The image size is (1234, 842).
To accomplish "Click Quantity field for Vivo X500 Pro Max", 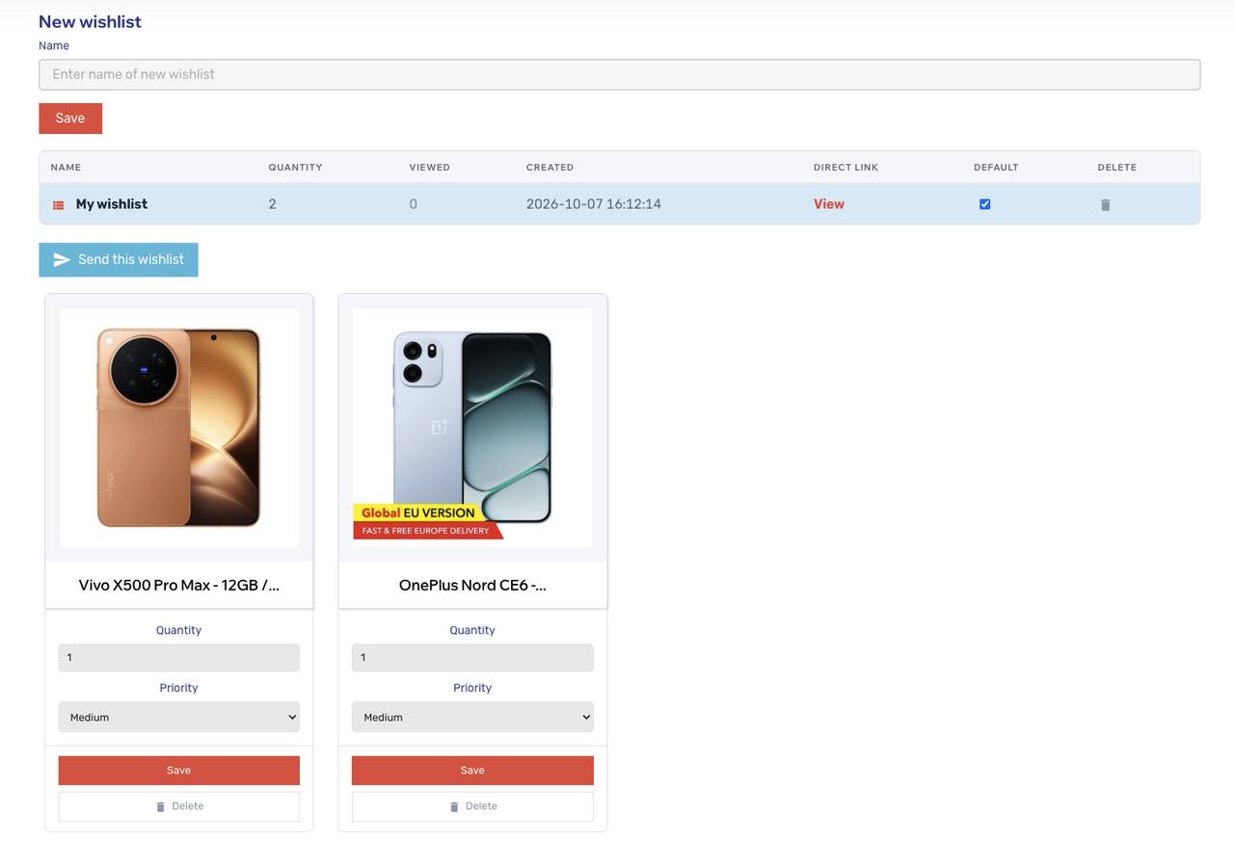I will click(179, 658).
